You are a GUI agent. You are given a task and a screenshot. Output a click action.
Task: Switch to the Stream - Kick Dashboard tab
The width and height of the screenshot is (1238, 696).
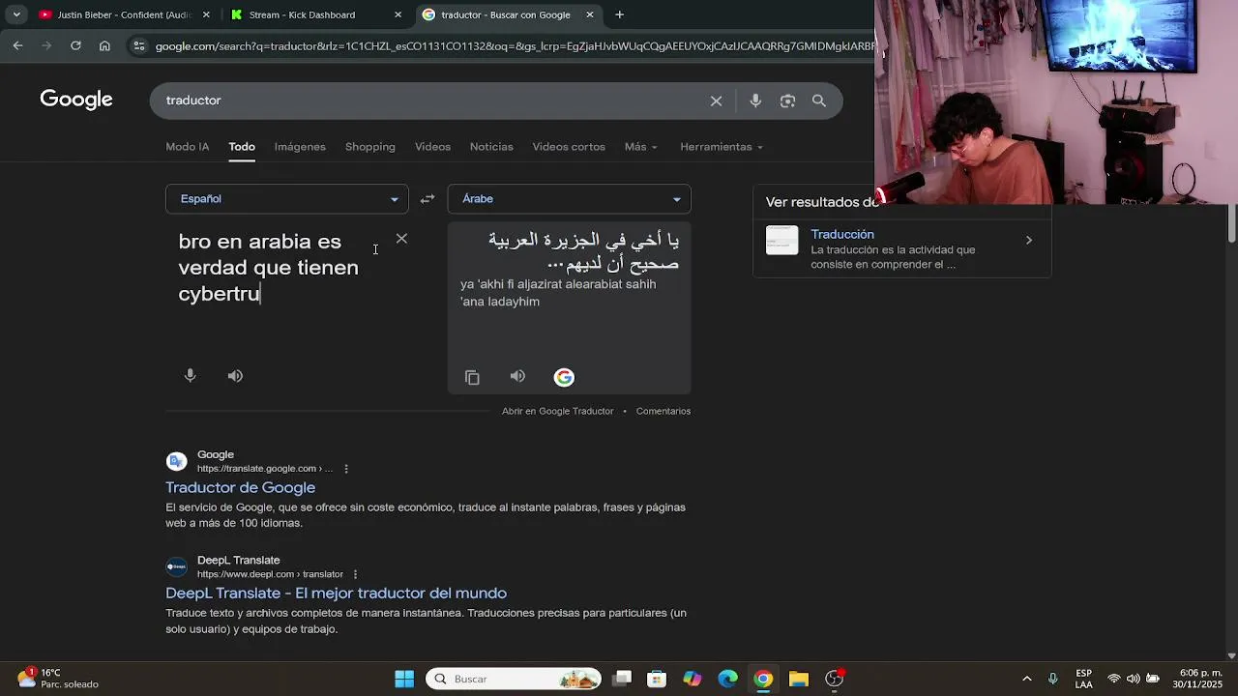313,14
